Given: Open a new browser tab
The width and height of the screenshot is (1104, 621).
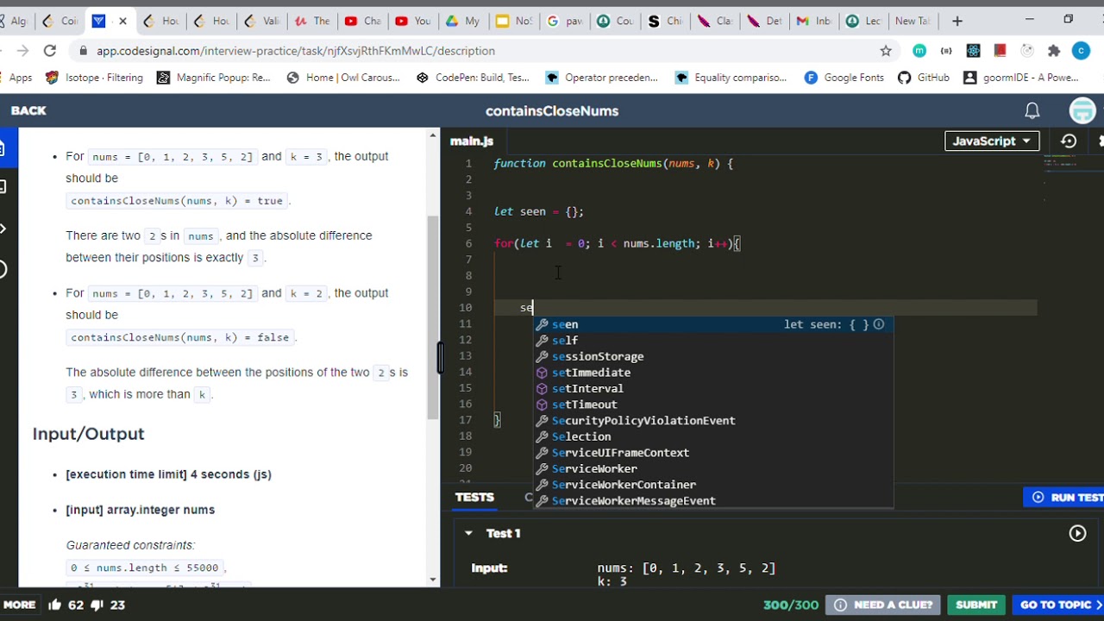Looking at the screenshot, I should (957, 21).
